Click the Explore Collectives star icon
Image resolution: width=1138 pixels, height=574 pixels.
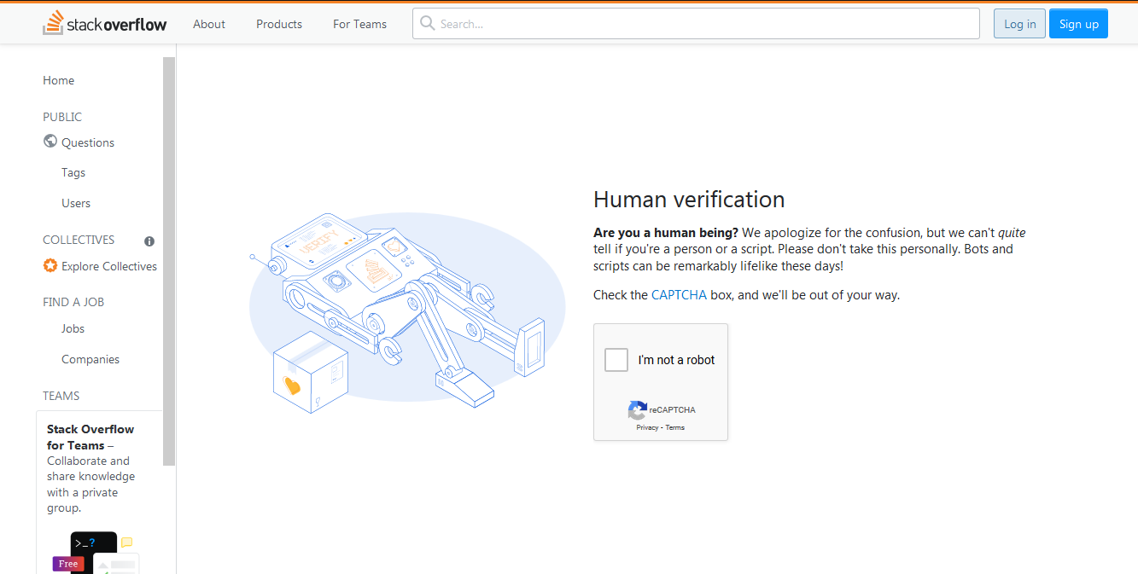[50, 265]
